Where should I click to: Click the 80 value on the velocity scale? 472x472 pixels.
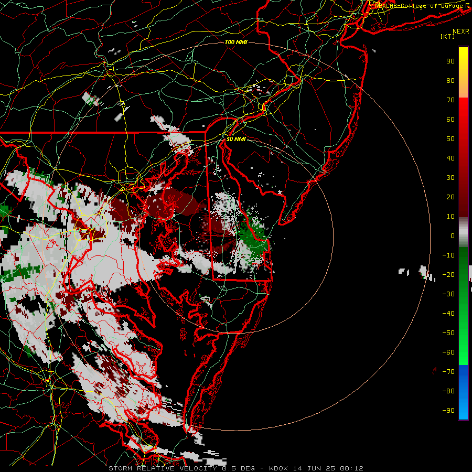(x=450, y=81)
